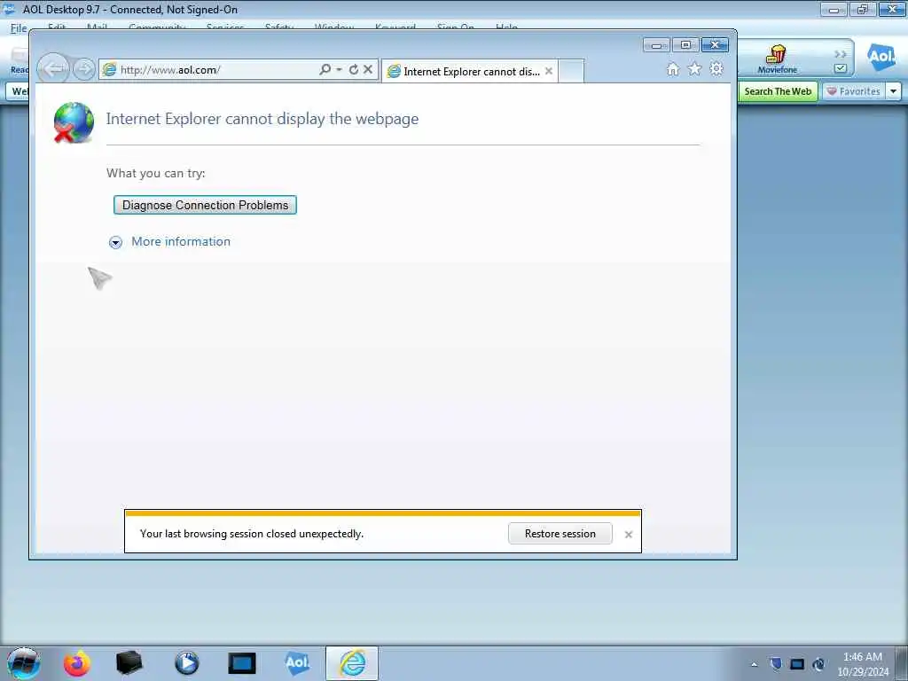
Task: Click Diagnose Connection Problems button
Action: coord(205,205)
